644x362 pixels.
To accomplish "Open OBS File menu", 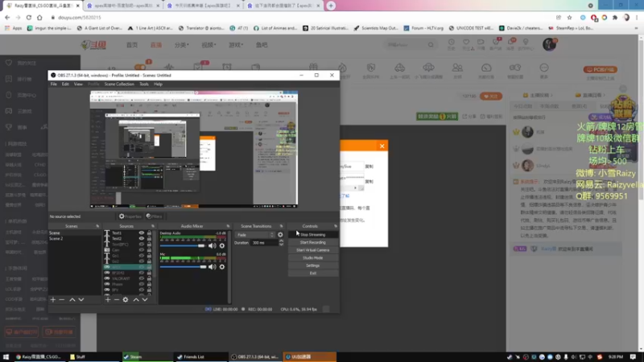I will coord(54,84).
